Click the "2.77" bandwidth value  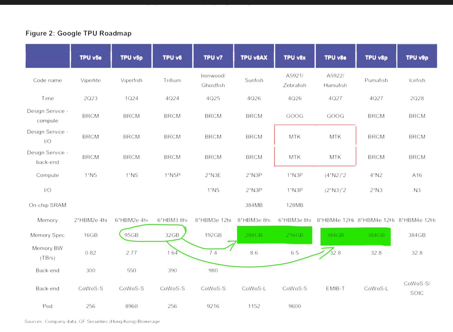(131, 253)
